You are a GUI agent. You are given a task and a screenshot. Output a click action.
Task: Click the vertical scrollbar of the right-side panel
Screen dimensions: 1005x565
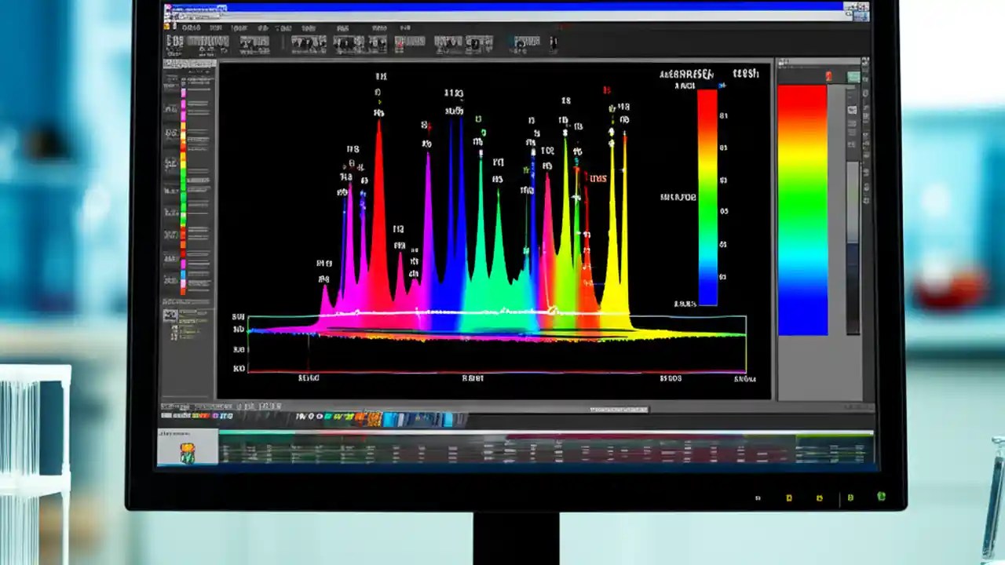[x=850, y=235]
